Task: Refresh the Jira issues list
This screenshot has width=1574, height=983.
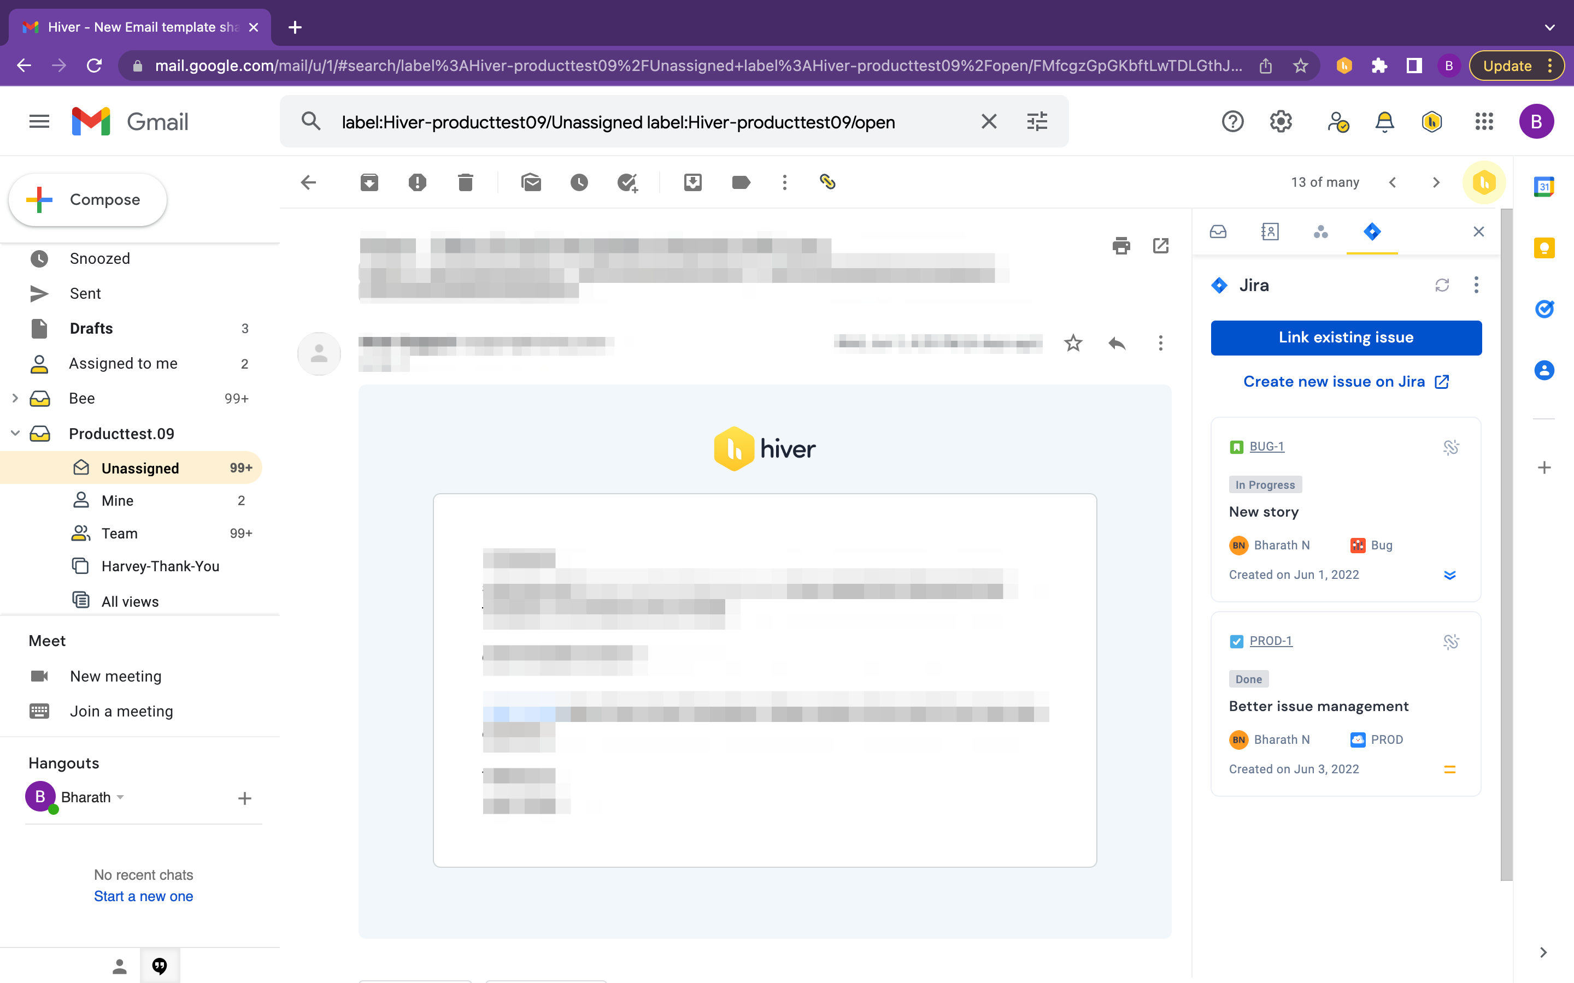Action: tap(1442, 285)
